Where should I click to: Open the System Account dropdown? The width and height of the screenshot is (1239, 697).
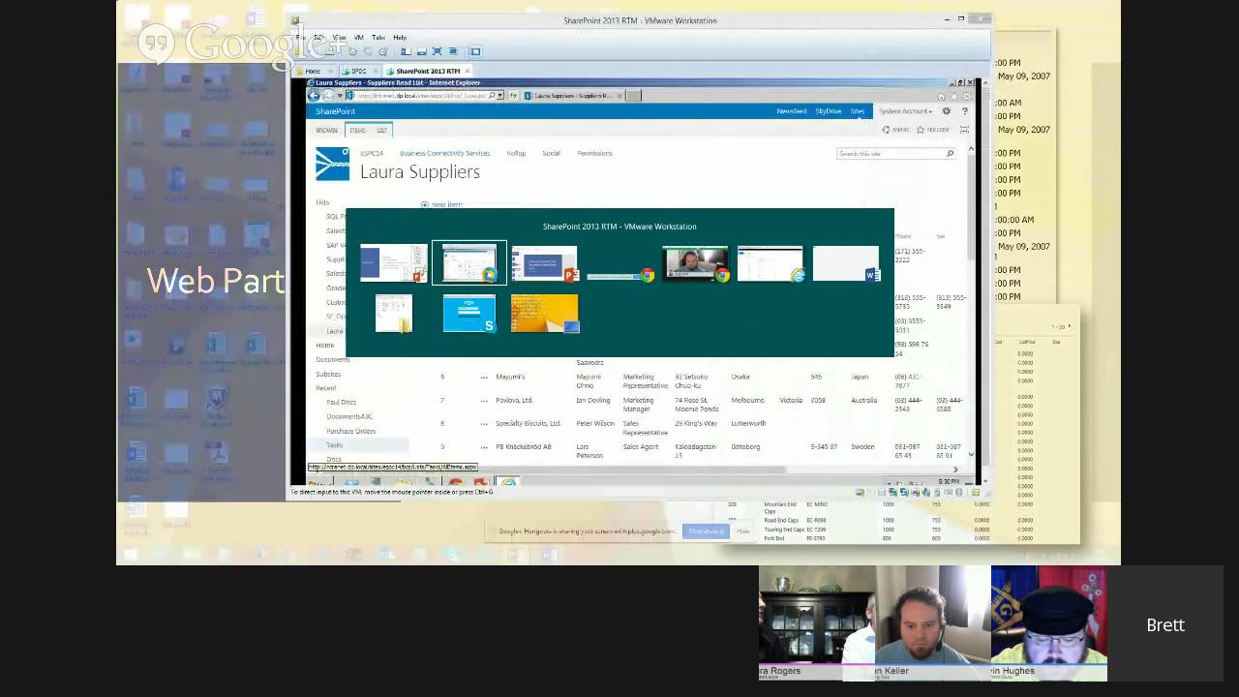click(905, 111)
